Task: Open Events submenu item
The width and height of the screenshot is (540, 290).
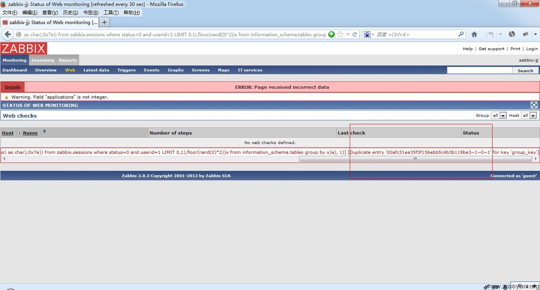Action: [x=152, y=70]
